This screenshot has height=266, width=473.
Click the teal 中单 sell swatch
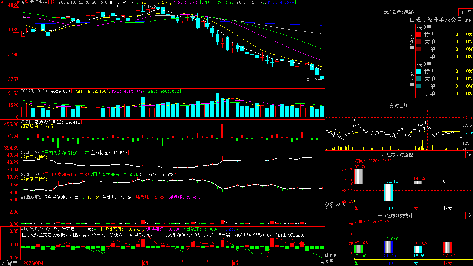419,86
